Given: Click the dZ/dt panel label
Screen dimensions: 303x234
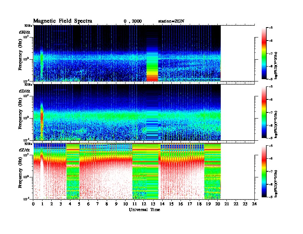Looking at the screenshot, I should click(24, 150).
